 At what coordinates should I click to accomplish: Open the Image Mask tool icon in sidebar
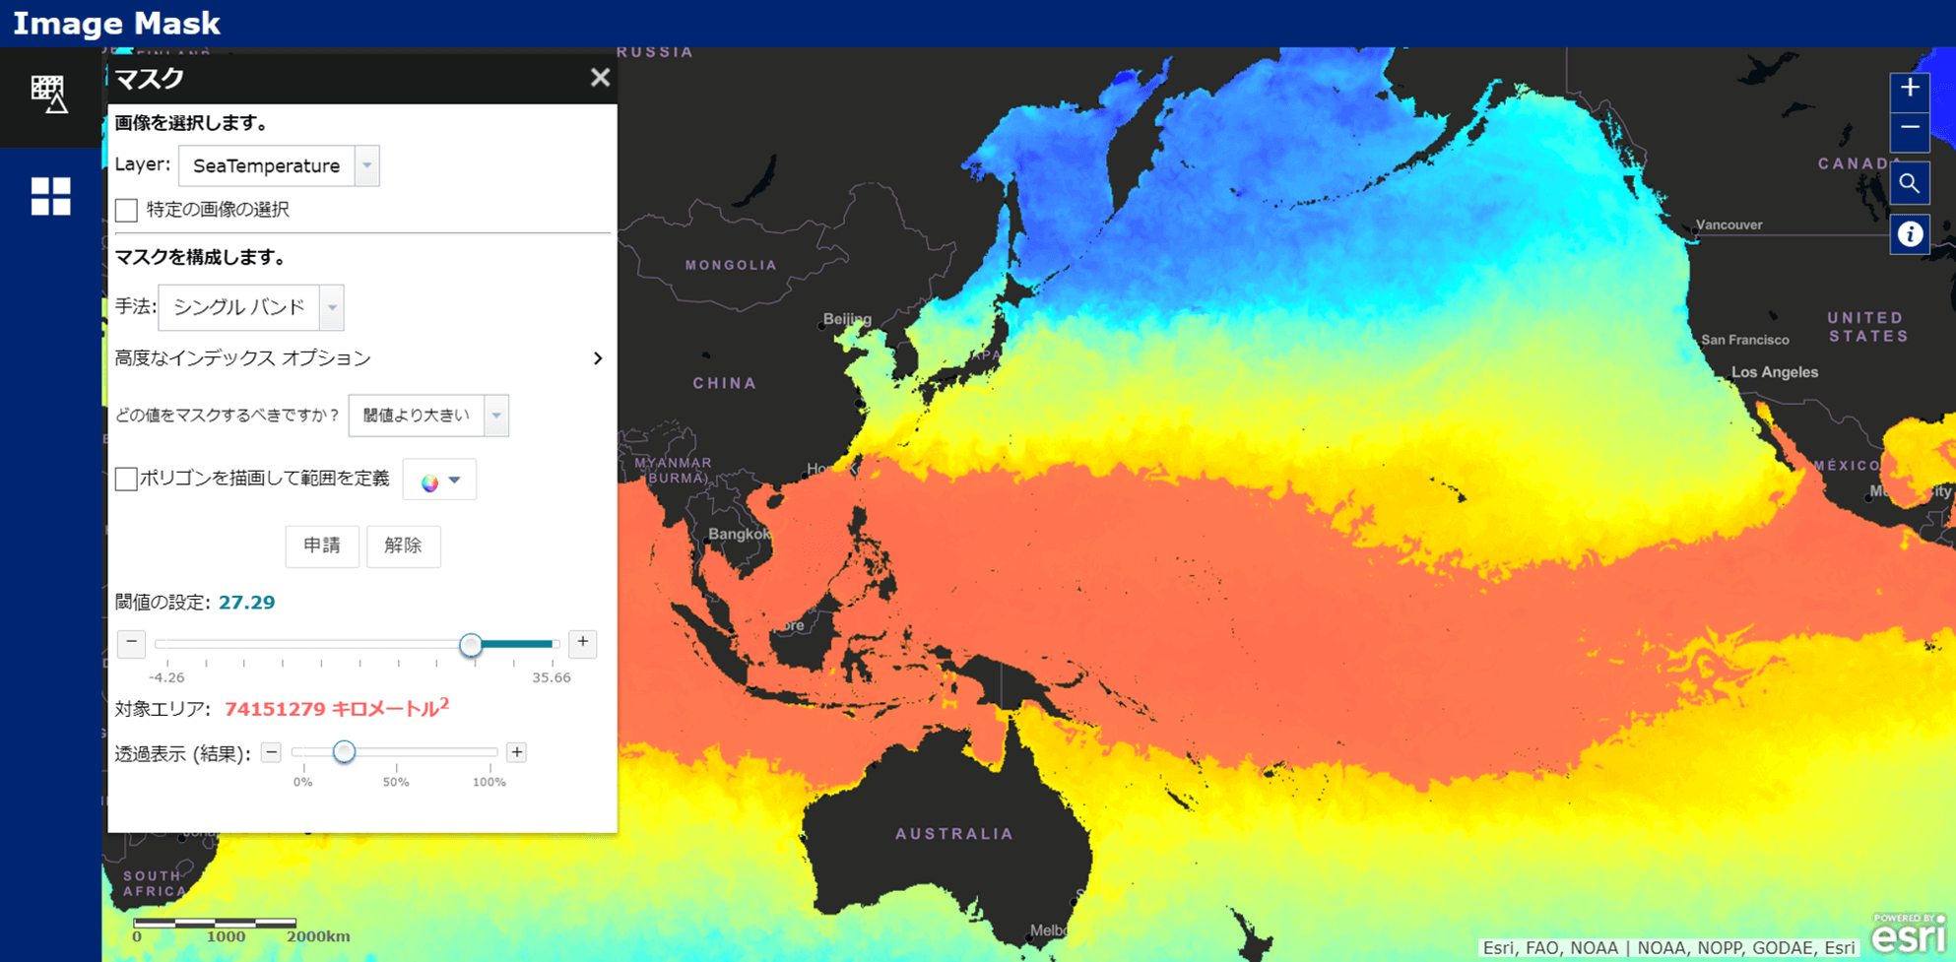[48, 95]
